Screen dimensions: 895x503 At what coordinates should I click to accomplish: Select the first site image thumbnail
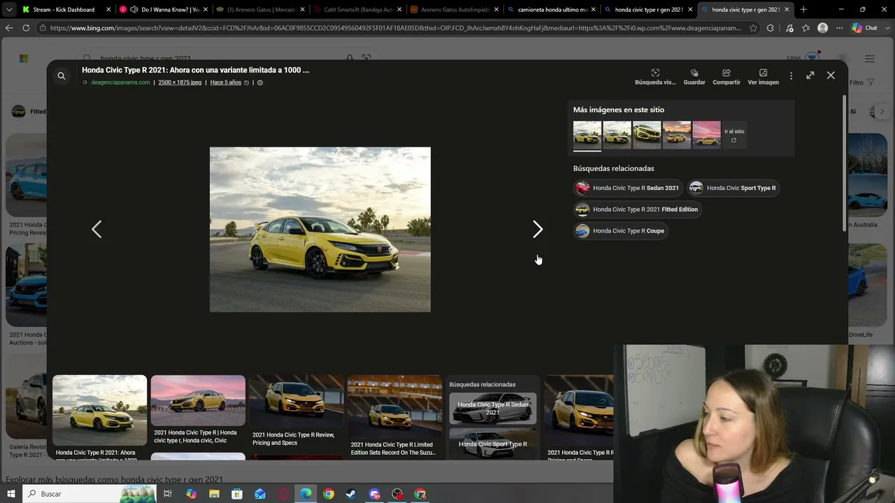click(587, 135)
